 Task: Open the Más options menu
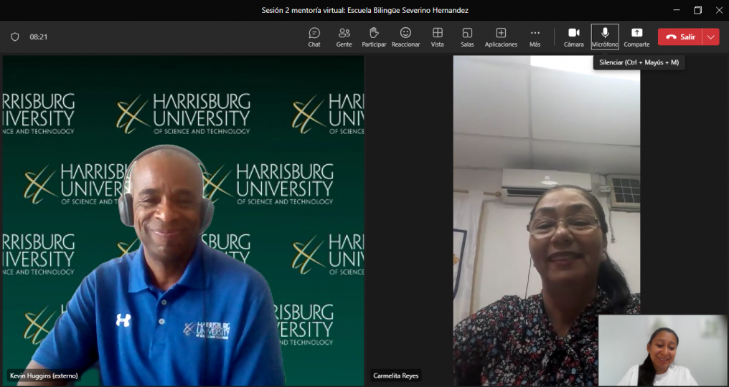(x=535, y=37)
